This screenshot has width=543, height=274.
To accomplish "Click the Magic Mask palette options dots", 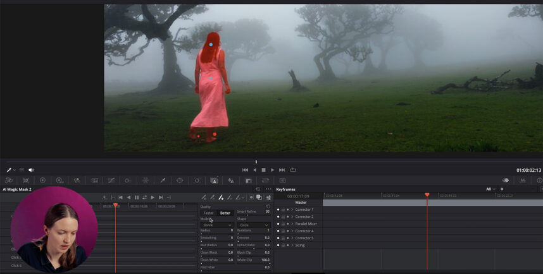I will point(268,189).
